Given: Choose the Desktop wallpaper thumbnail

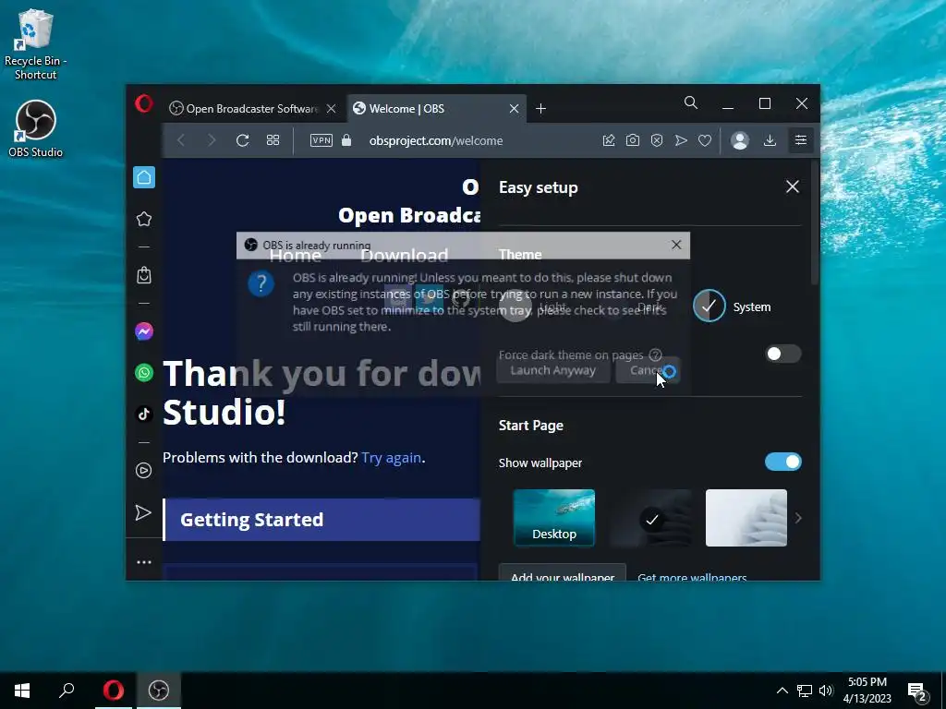Looking at the screenshot, I should pyautogui.click(x=554, y=518).
